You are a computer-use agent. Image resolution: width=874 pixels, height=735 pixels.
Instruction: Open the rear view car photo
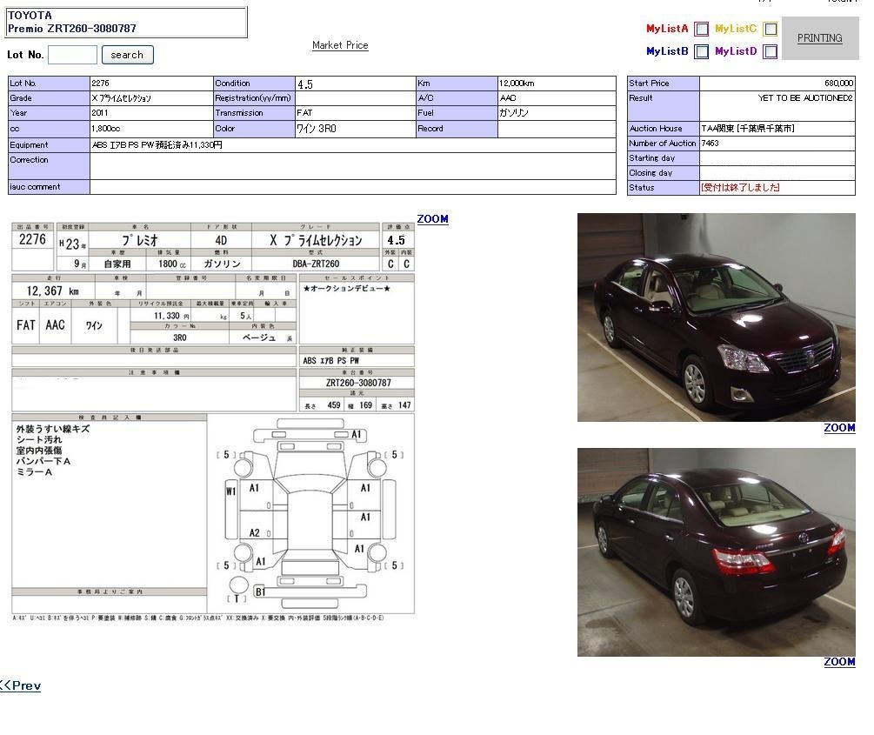[x=716, y=551]
